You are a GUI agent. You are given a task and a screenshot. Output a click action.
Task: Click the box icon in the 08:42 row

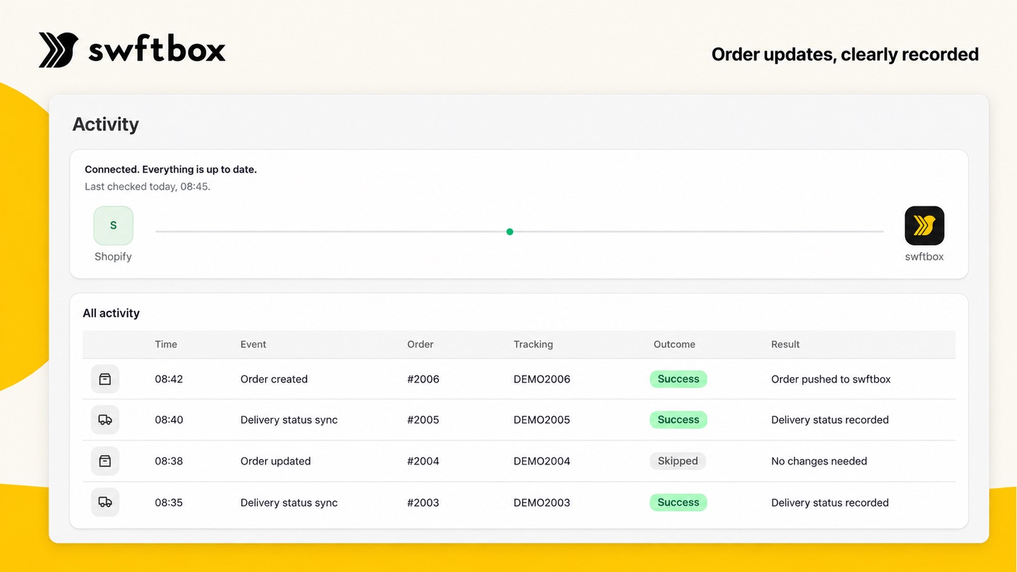coord(105,379)
